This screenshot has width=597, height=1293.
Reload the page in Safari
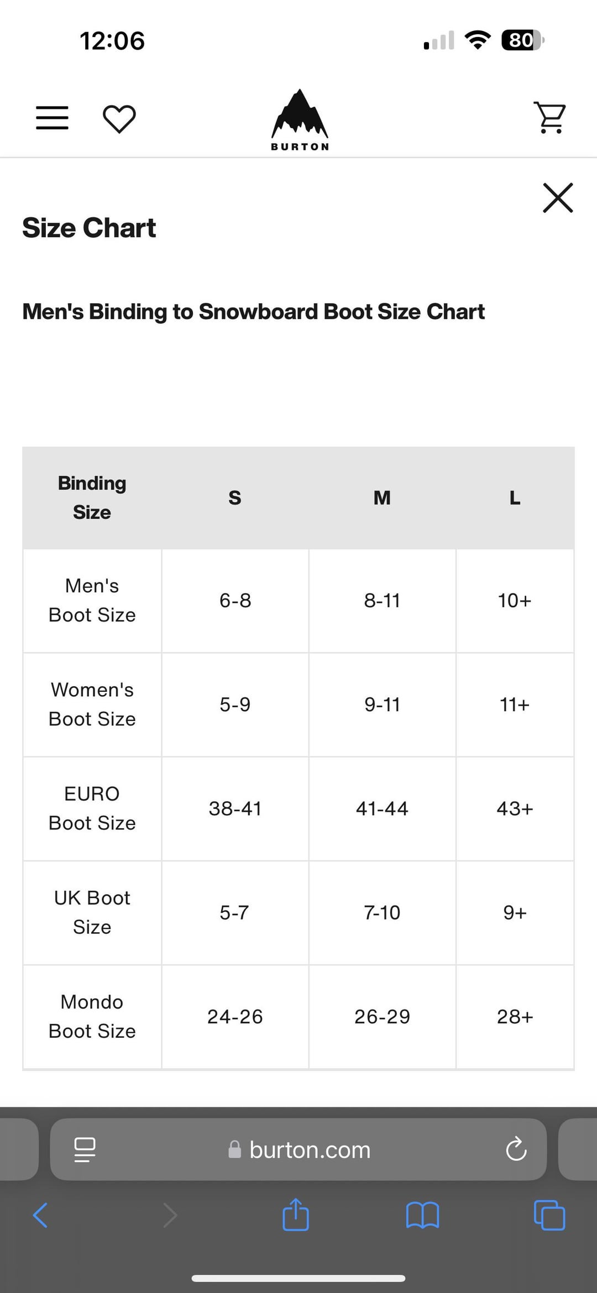(516, 1149)
